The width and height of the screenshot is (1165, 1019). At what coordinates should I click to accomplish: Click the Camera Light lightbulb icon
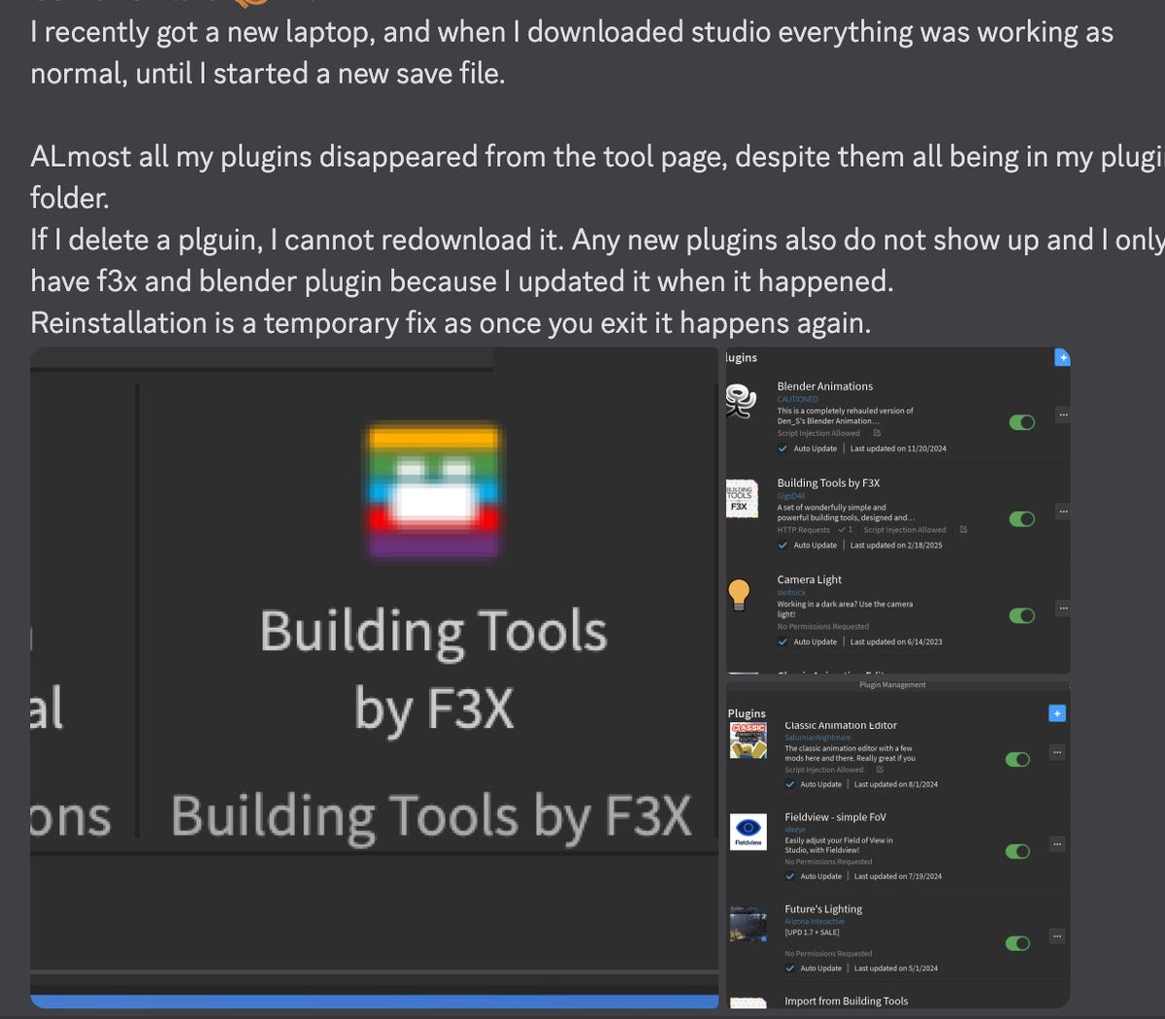pos(740,594)
